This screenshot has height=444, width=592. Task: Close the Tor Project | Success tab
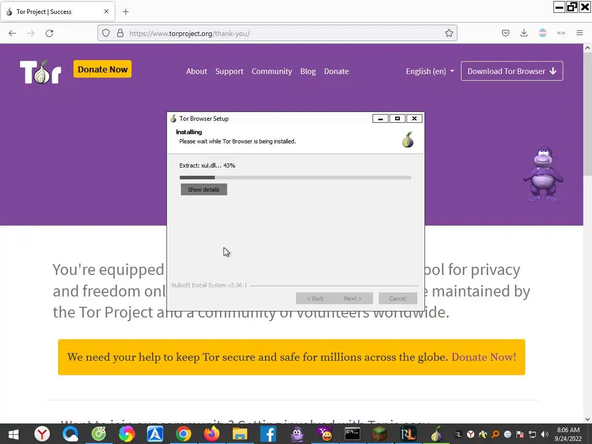pyautogui.click(x=106, y=12)
